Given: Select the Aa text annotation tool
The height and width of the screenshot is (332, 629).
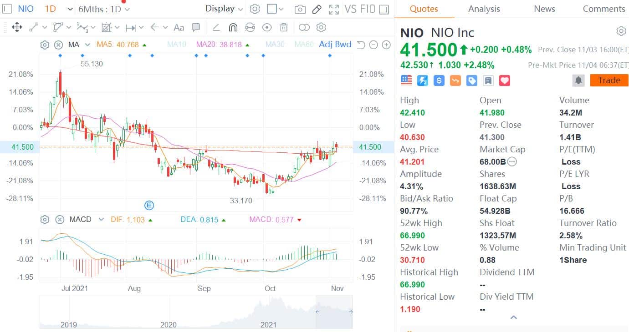Looking at the screenshot, I should [x=179, y=27].
